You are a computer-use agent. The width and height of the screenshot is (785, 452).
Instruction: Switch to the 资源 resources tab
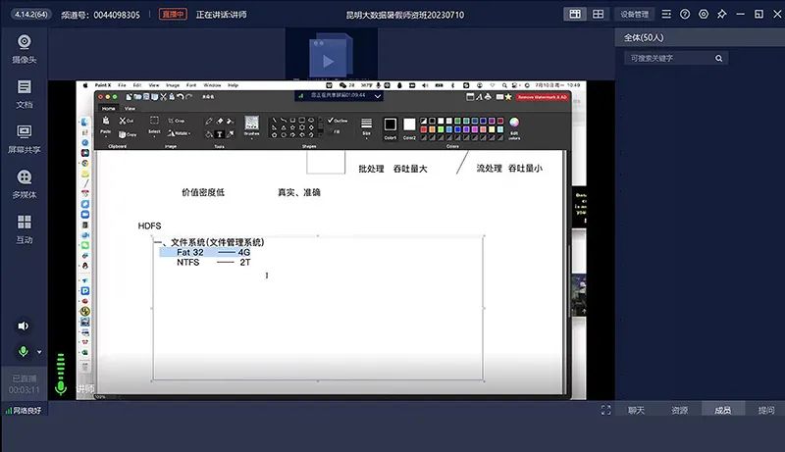pyautogui.click(x=679, y=410)
